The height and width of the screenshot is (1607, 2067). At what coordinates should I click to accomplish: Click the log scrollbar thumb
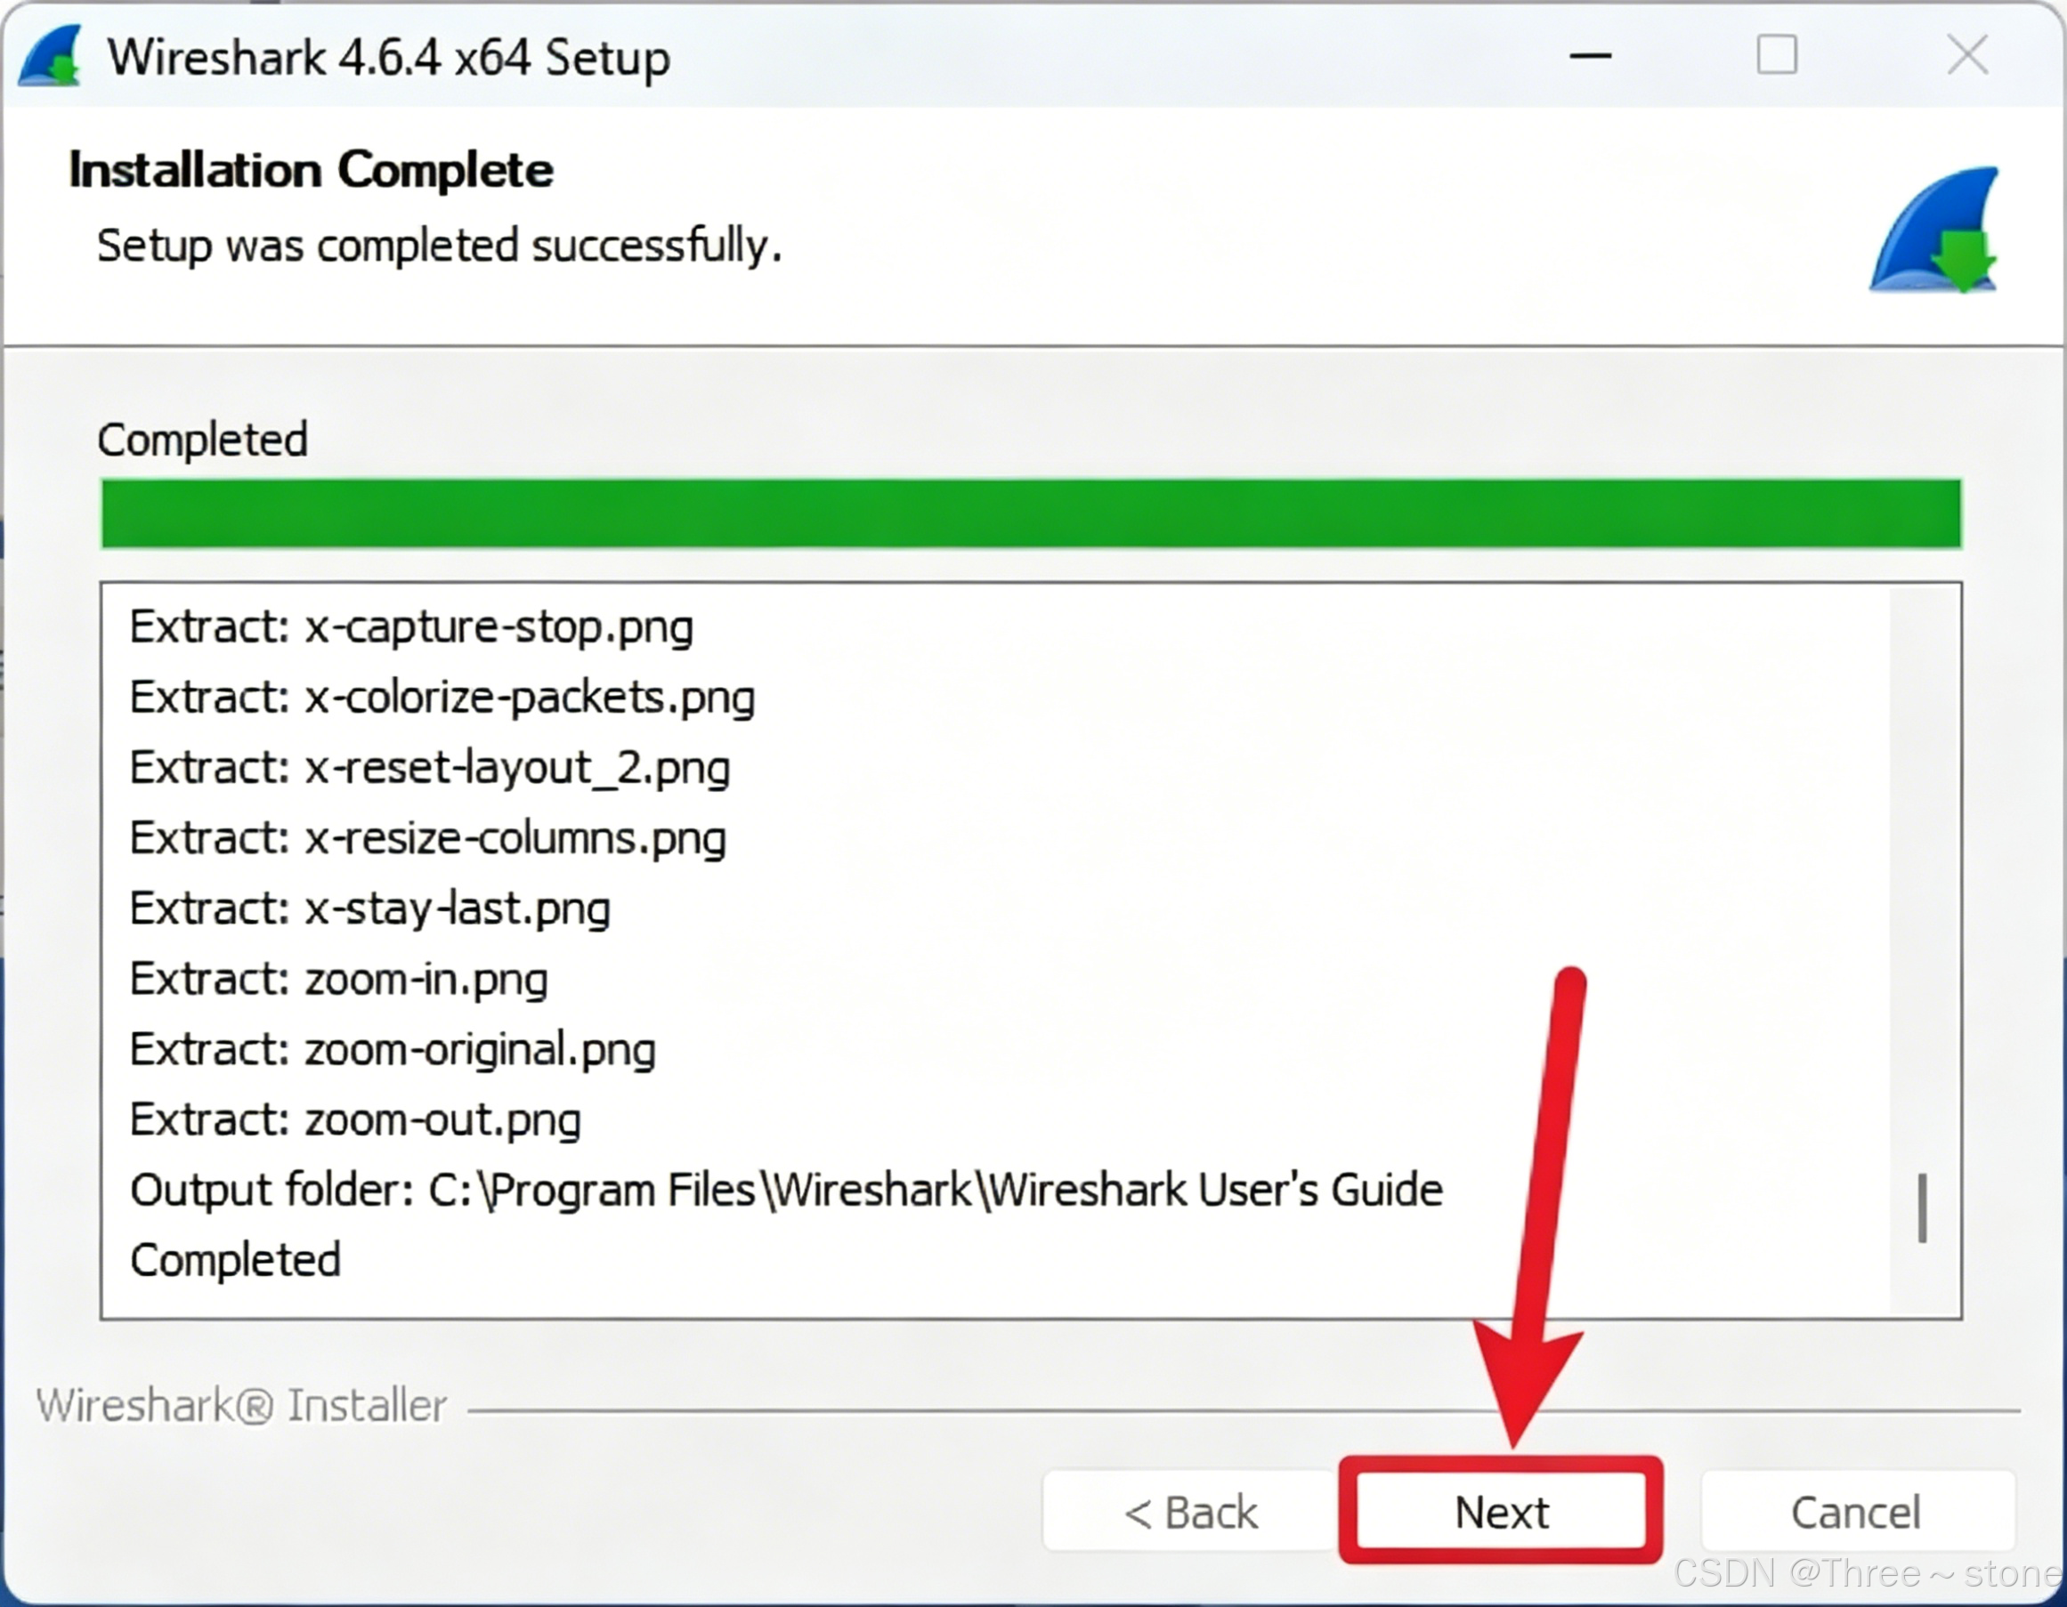pos(1921,1207)
